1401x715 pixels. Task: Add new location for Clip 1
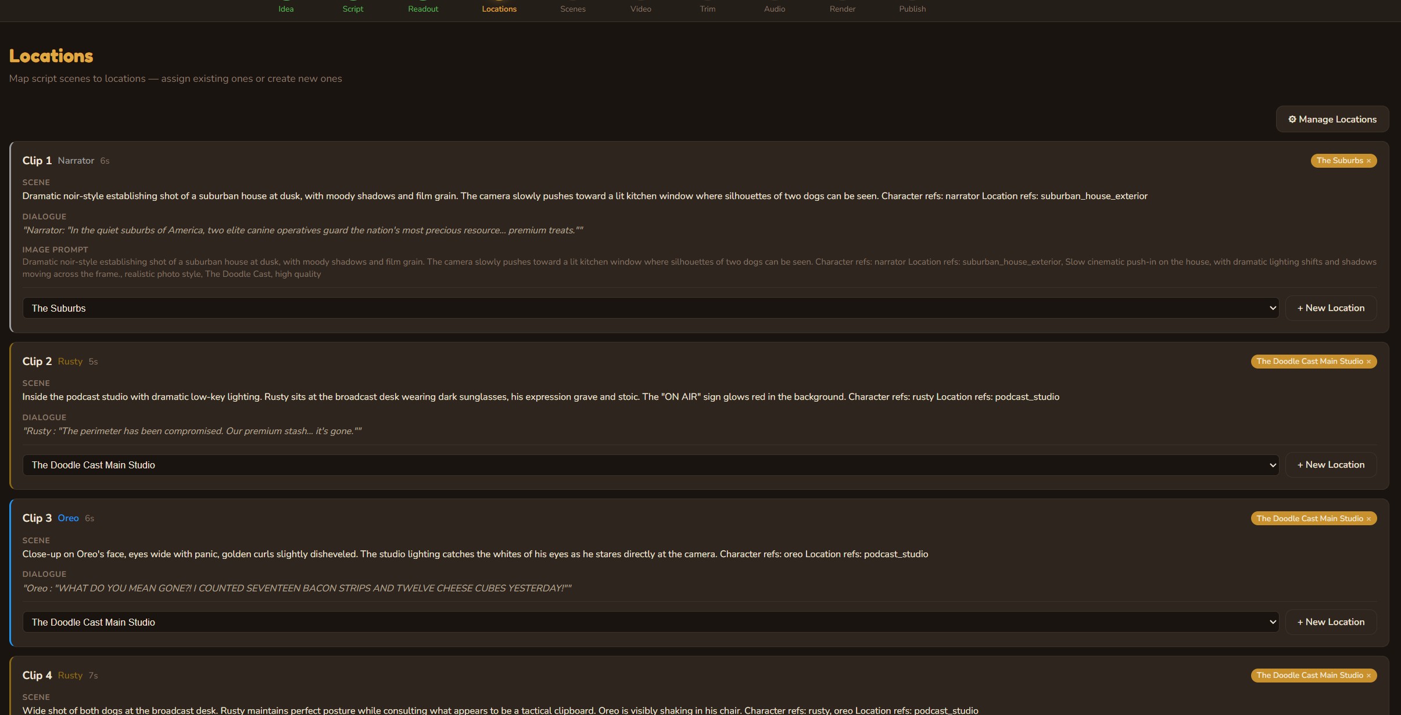tap(1331, 308)
